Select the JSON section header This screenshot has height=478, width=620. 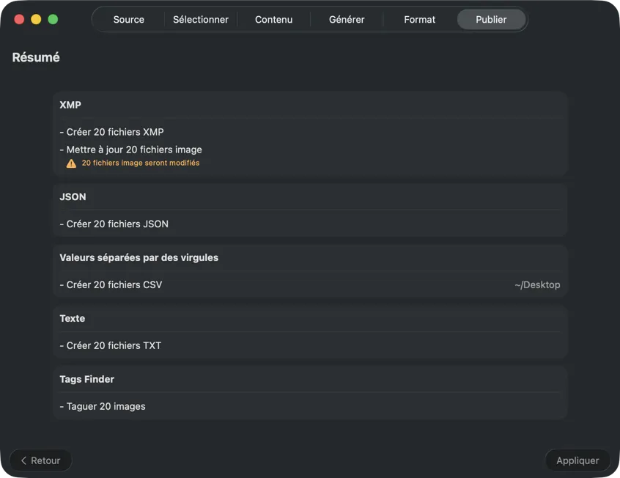click(73, 196)
